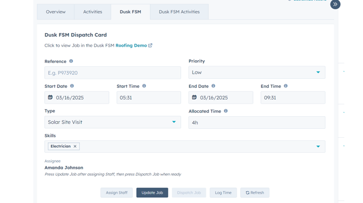The image size is (363, 203).
Task: Click the Start Date info icon
Action: [72, 86]
